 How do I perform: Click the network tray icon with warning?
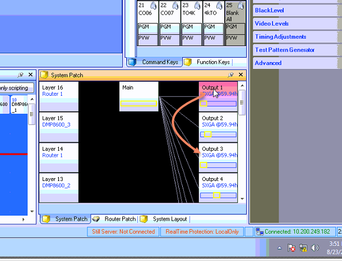tap(303, 248)
